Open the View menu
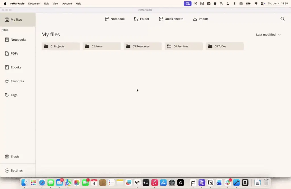Image resolution: width=291 pixels, height=189 pixels. [55, 3]
